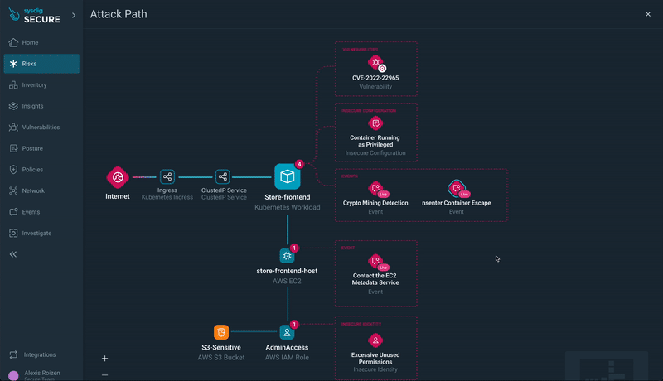Screen dimensions: 663x381
Task: Click the minimap thumbnail in corner
Action: (x=607, y=366)
